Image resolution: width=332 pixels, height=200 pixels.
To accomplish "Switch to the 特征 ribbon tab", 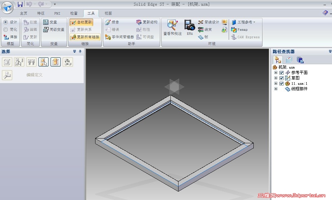I will pos(40,14).
